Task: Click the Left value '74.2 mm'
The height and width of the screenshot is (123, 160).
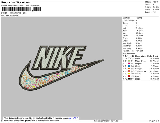Action: tap(140, 28)
